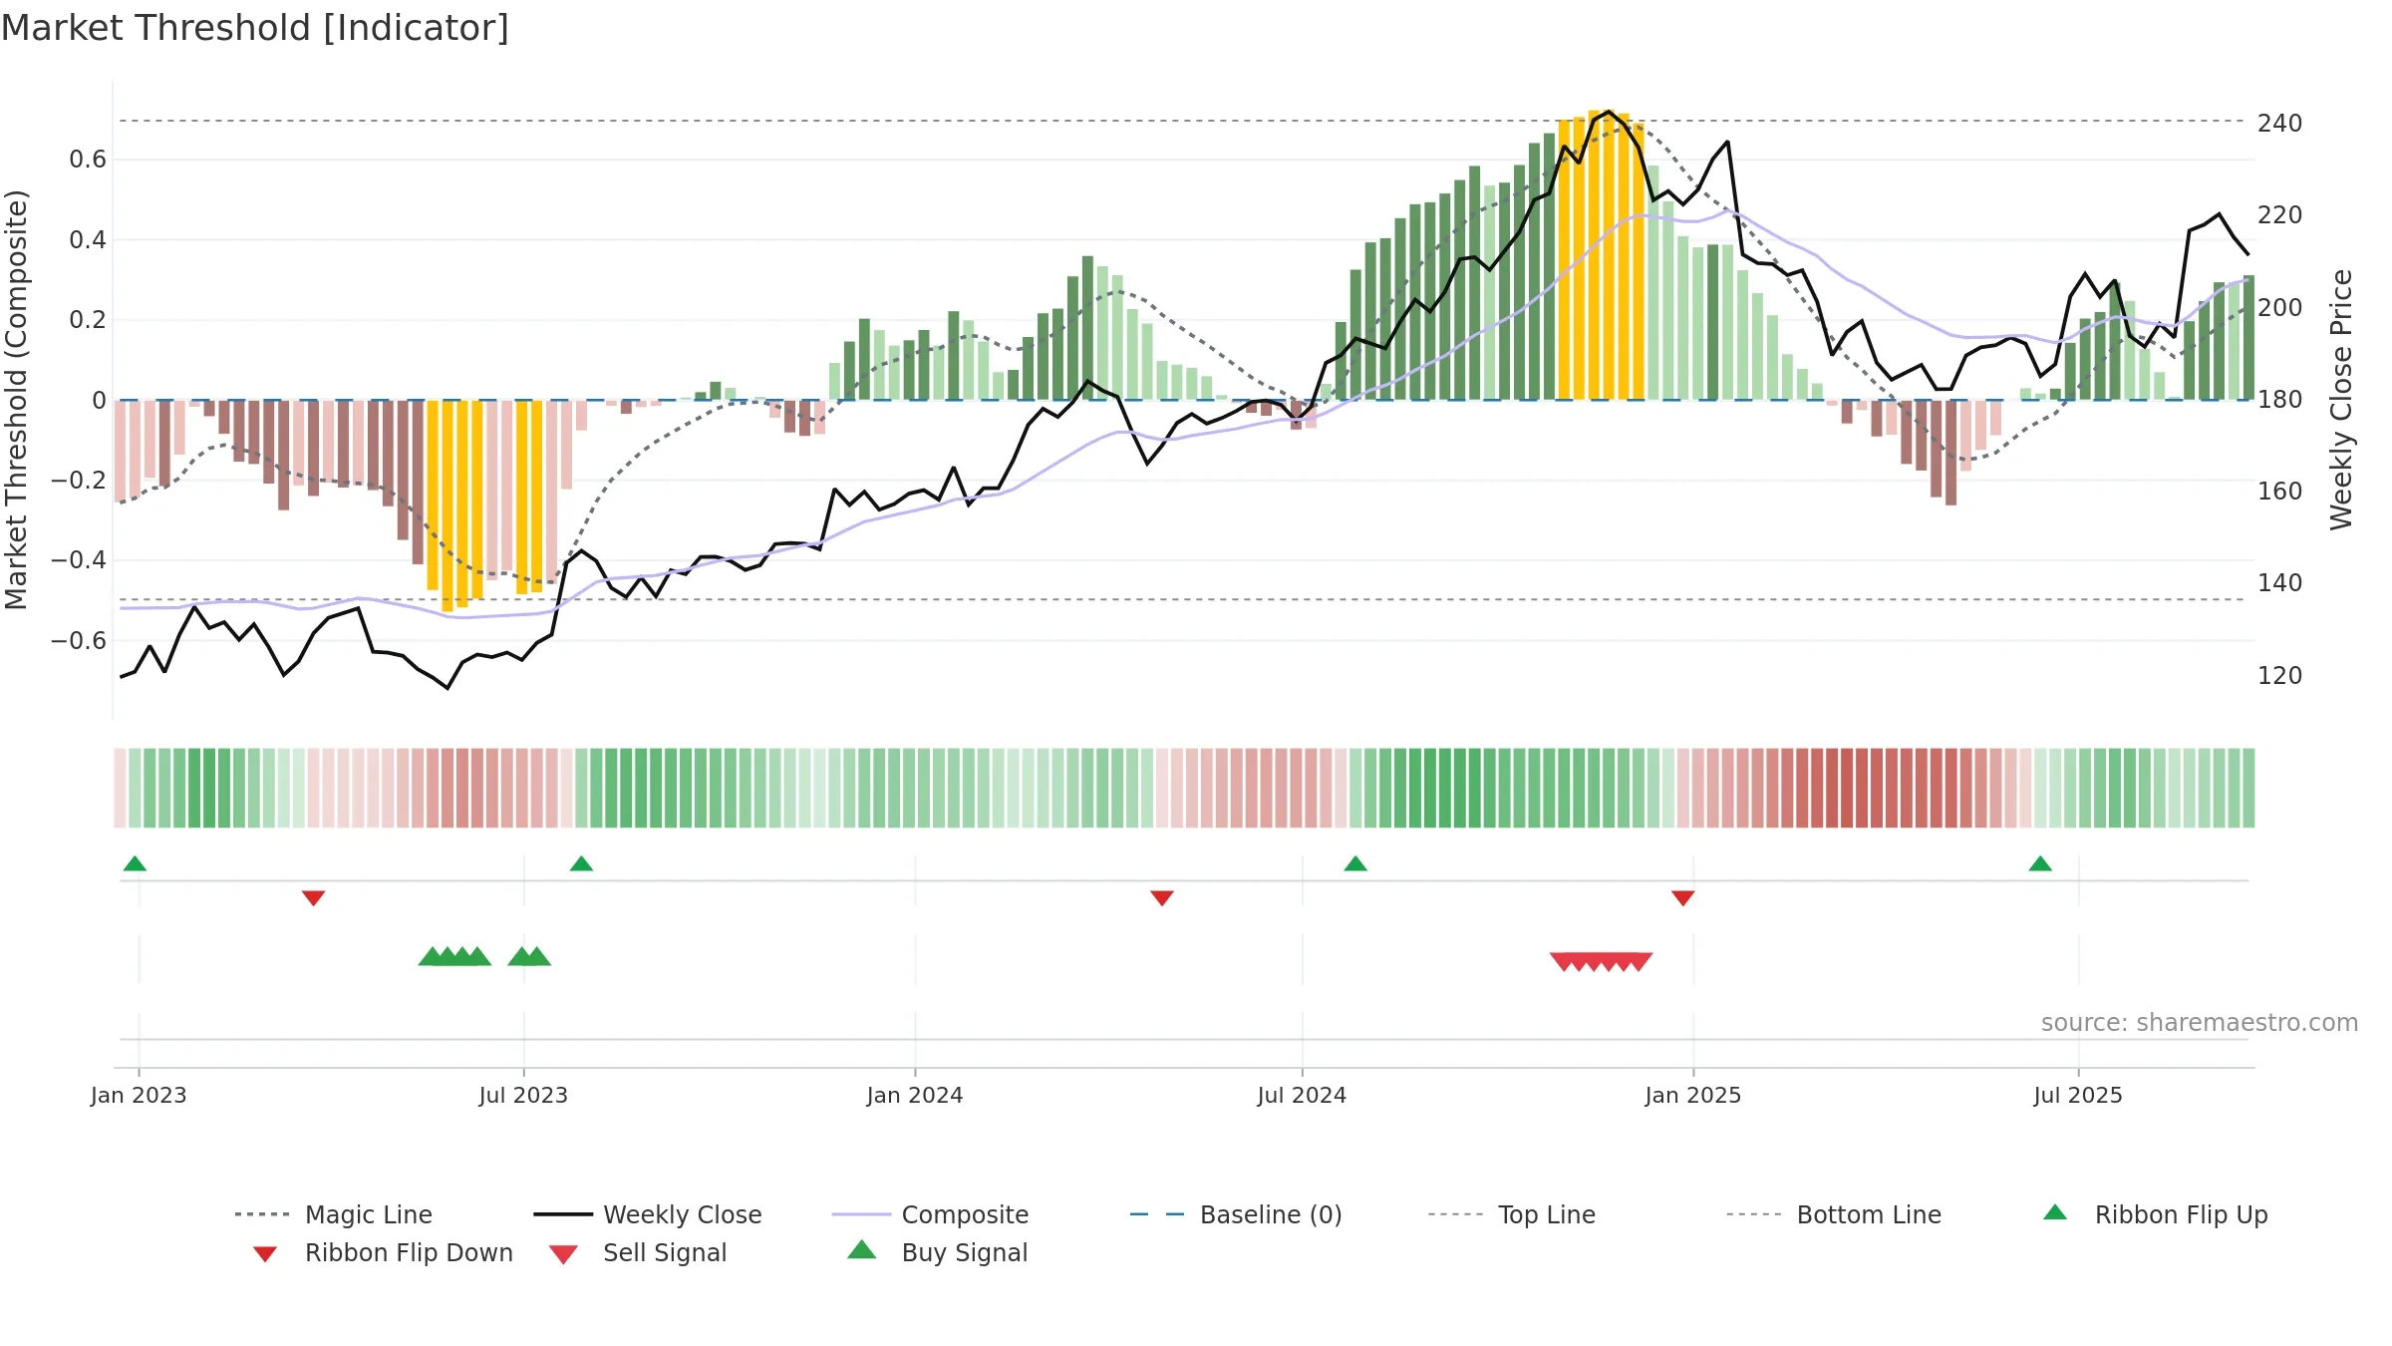The height and width of the screenshot is (1346, 2392).
Task: Toggle the Weekly Close legend entry
Action: pos(648,1214)
